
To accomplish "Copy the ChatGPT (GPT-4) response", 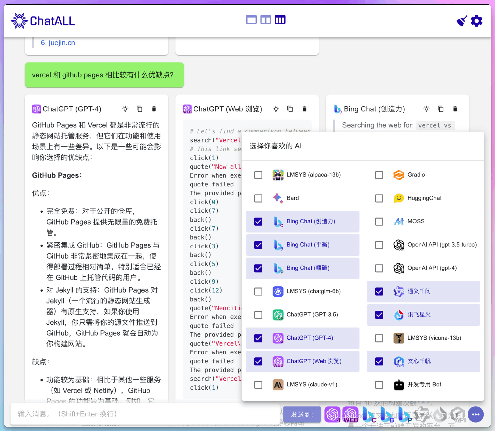I will coord(140,109).
